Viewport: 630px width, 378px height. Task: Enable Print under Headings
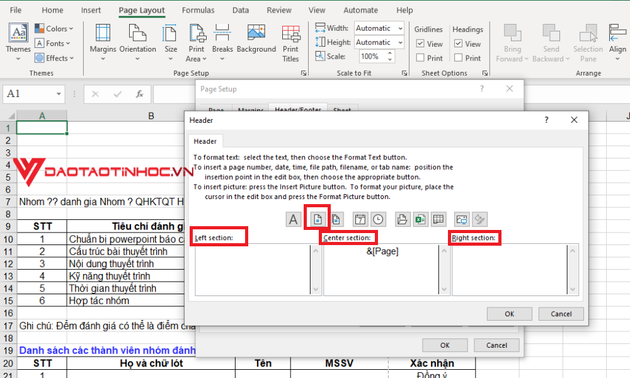pyautogui.click(x=457, y=57)
